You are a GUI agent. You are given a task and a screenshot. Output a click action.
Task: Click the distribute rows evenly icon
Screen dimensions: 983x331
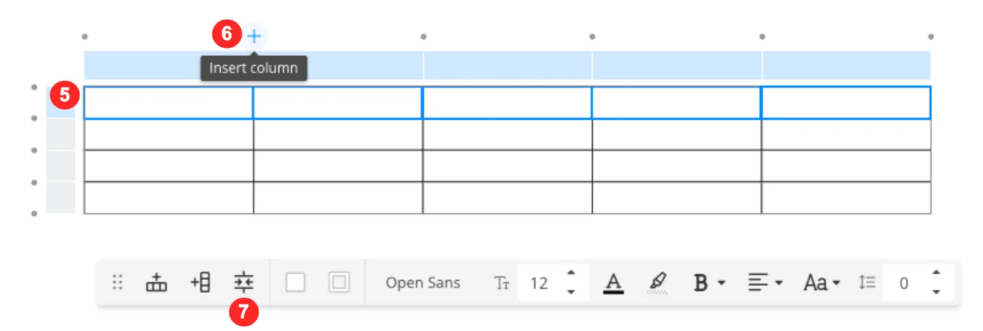coord(244,282)
